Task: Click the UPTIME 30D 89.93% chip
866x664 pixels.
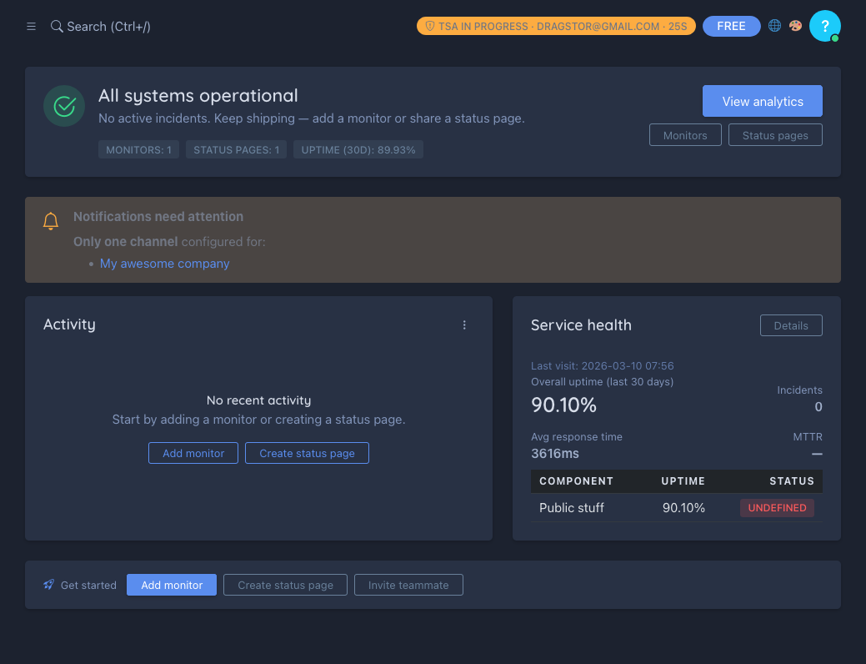Action: [358, 149]
